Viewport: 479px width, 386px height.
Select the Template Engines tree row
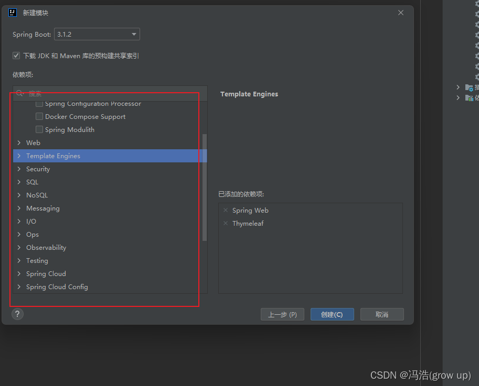pyautogui.click(x=110, y=156)
